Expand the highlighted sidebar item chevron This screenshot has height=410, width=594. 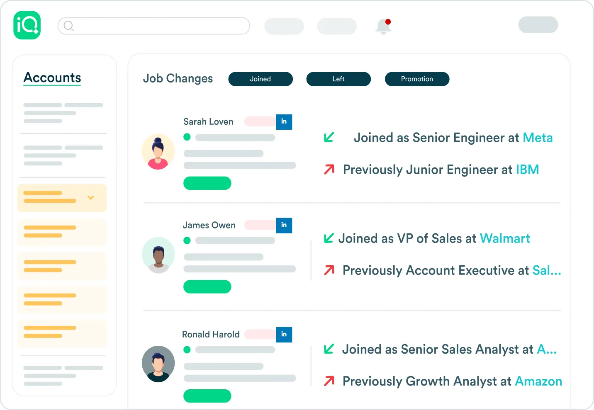tap(91, 198)
